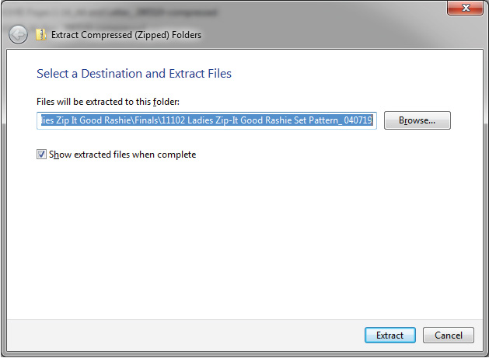Click the Back arrow button
489x358 pixels.
[18, 34]
